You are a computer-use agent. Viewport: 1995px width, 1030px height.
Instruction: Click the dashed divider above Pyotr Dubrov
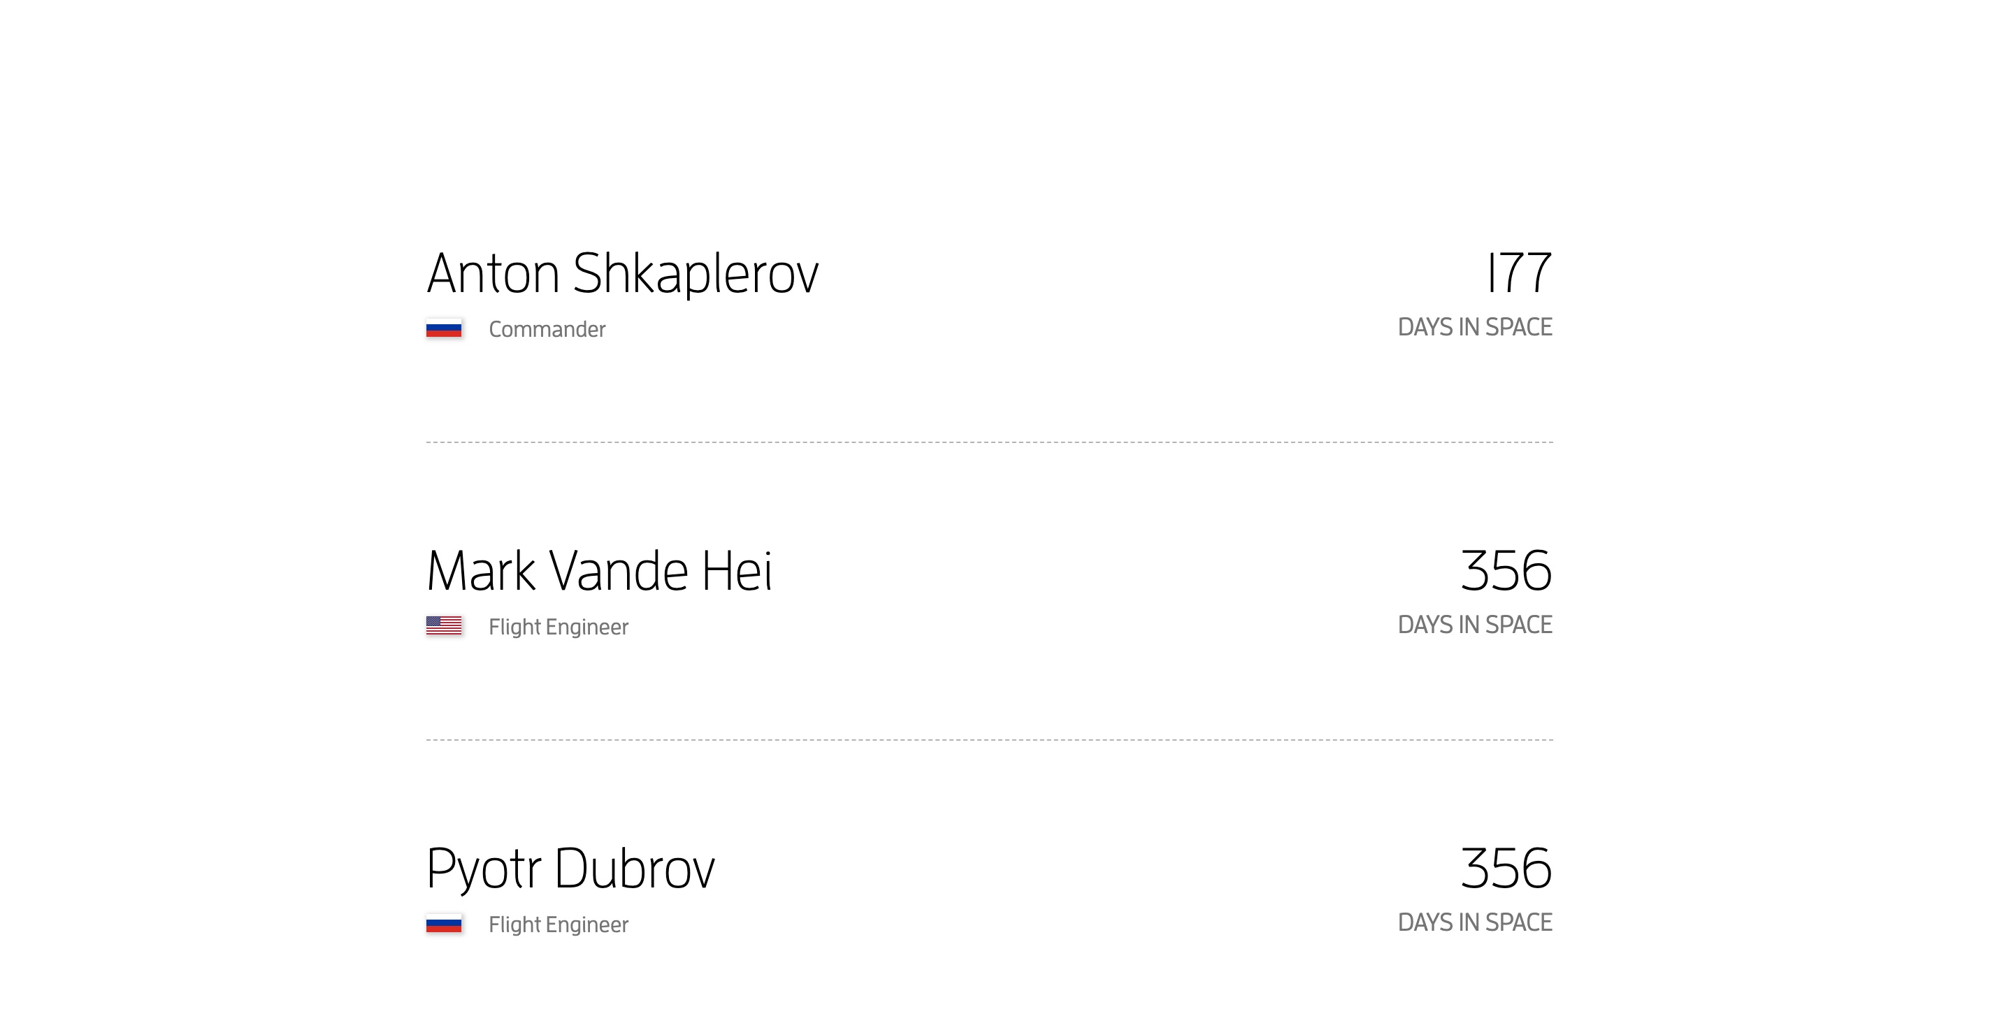click(989, 739)
